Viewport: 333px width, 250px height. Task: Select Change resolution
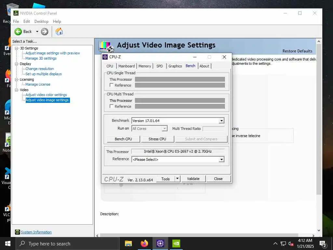[x=39, y=69]
